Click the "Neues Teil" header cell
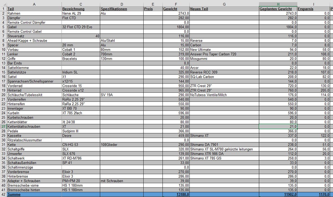The height and width of the screenshot is (197, 333). pyautogui.click(x=224, y=9)
